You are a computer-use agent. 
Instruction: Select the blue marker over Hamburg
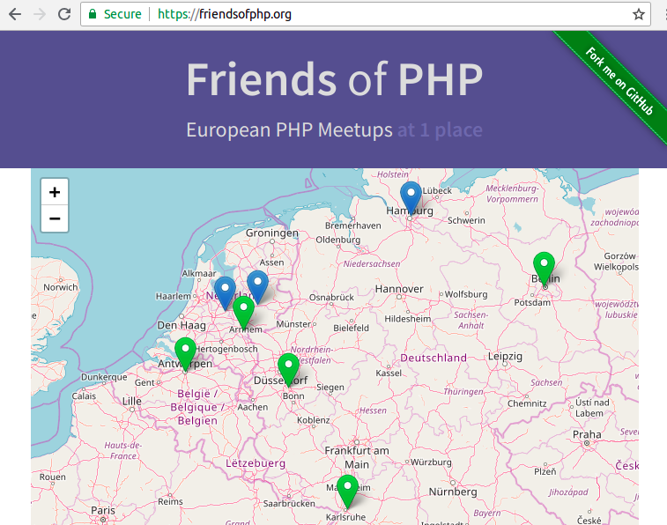coord(411,198)
